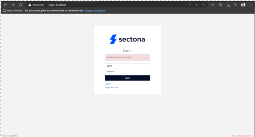The height and width of the screenshot is (137, 255).
Task: Focus the Password input field
Action: [x=127, y=71]
